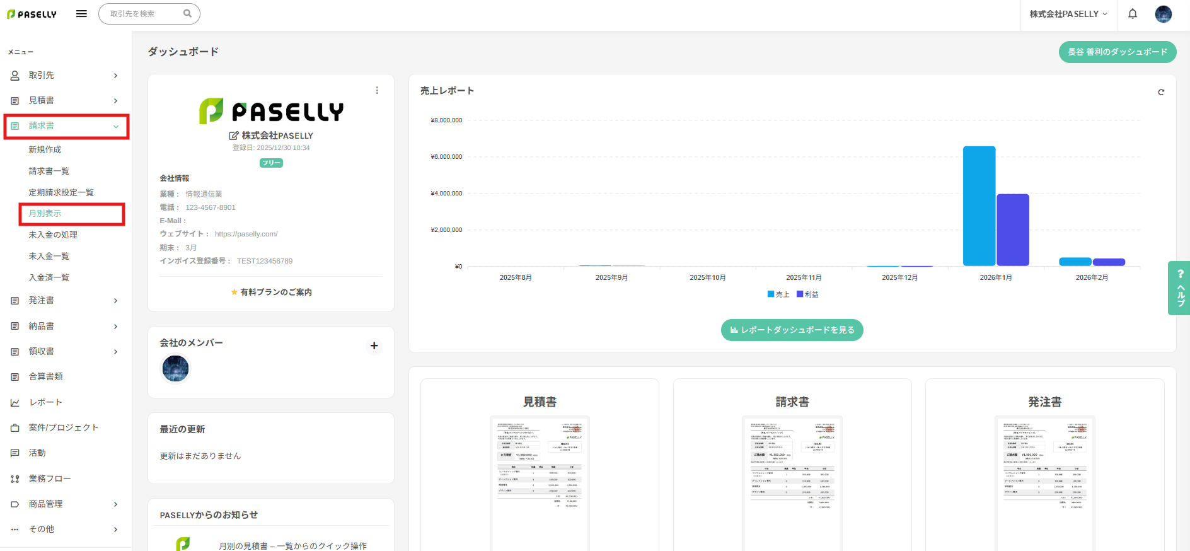Toggle the 売上 legend series

[x=778, y=294]
